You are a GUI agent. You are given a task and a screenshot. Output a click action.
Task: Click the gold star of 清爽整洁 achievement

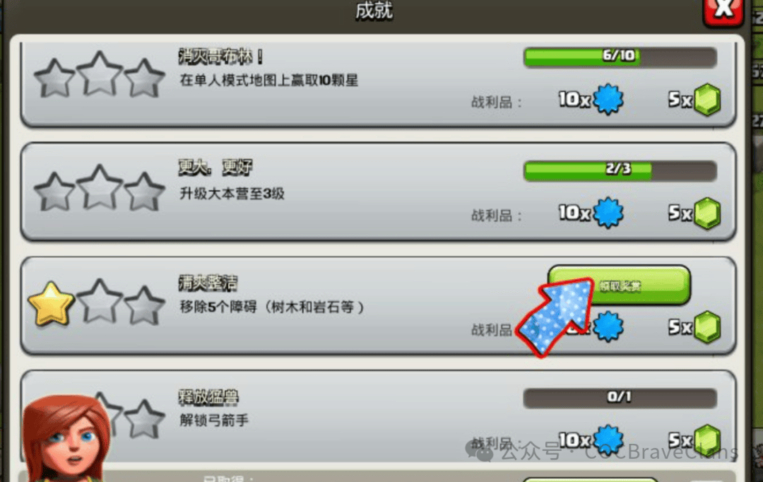click(x=51, y=305)
